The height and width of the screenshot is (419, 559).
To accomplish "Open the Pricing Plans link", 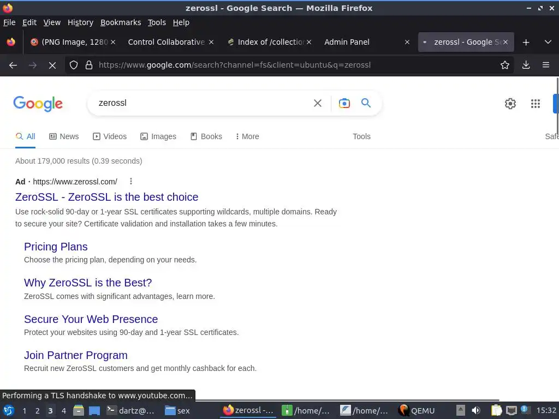I will [56, 247].
